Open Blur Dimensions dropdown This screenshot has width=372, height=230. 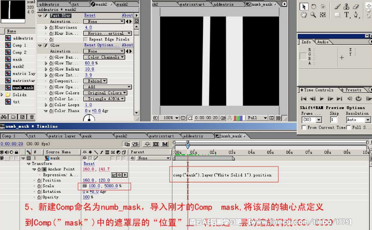point(108,33)
